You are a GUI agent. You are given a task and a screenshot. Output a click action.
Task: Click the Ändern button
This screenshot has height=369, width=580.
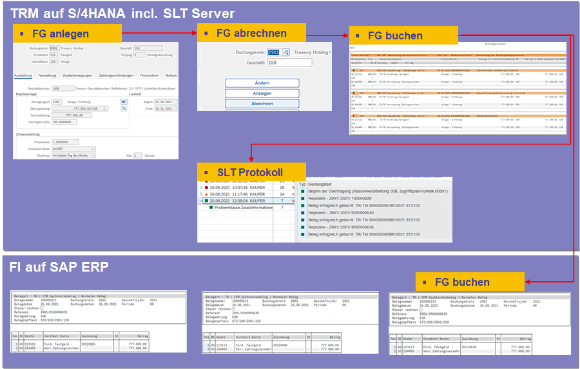tap(262, 83)
